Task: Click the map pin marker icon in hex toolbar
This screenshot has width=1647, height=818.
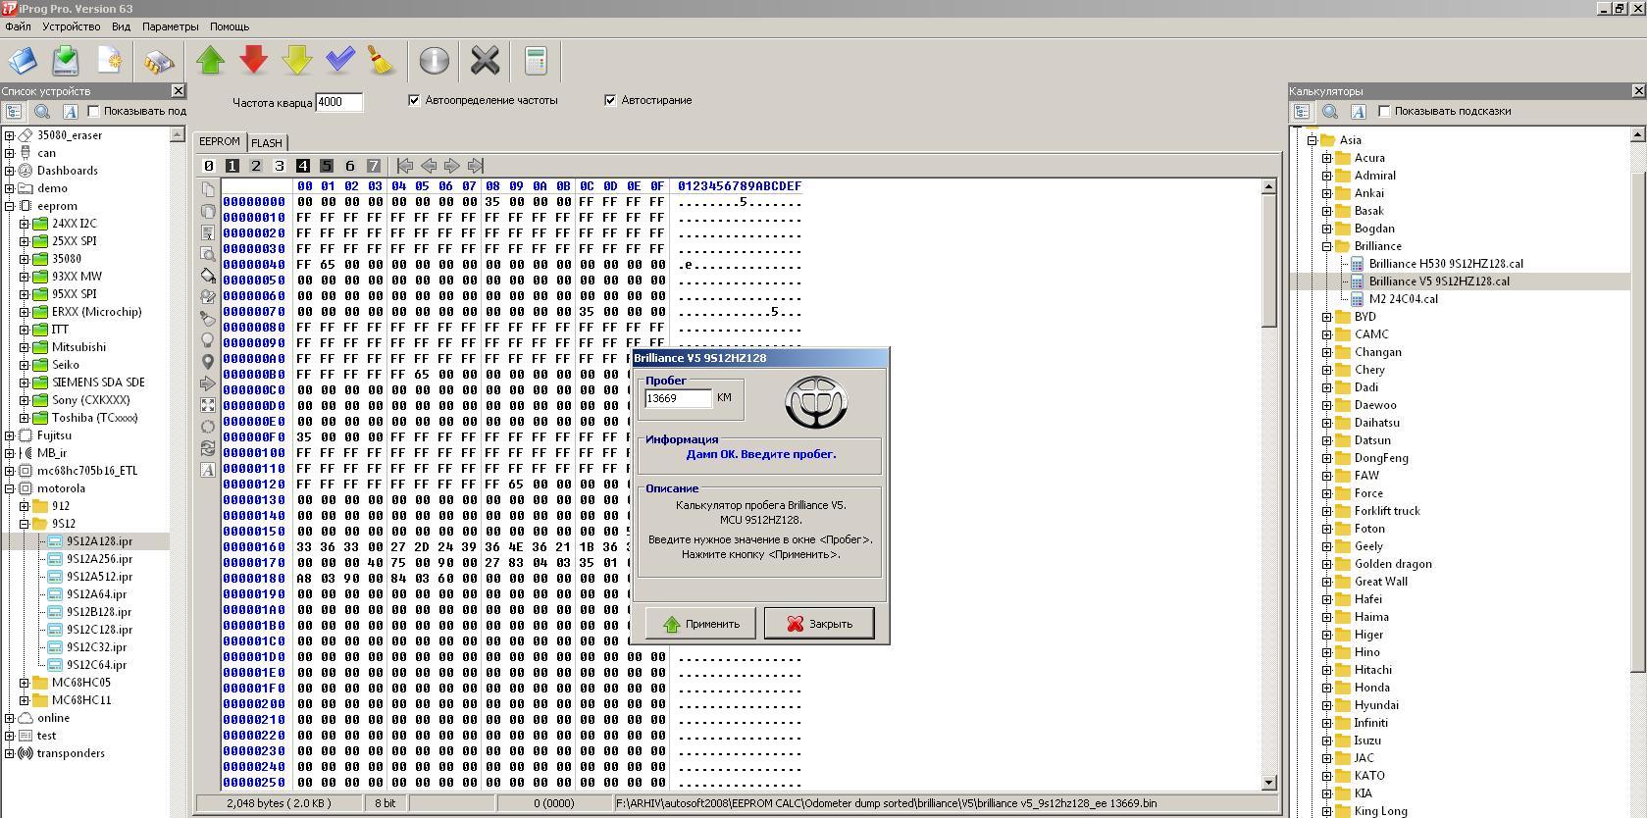Action: pyautogui.click(x=208, y=362)
